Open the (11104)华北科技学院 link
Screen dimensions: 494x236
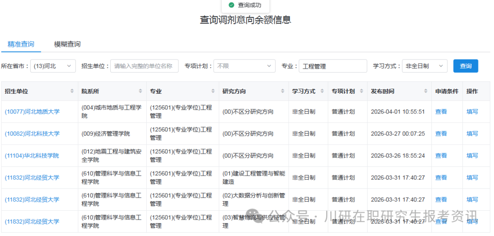tap(32, 156)
